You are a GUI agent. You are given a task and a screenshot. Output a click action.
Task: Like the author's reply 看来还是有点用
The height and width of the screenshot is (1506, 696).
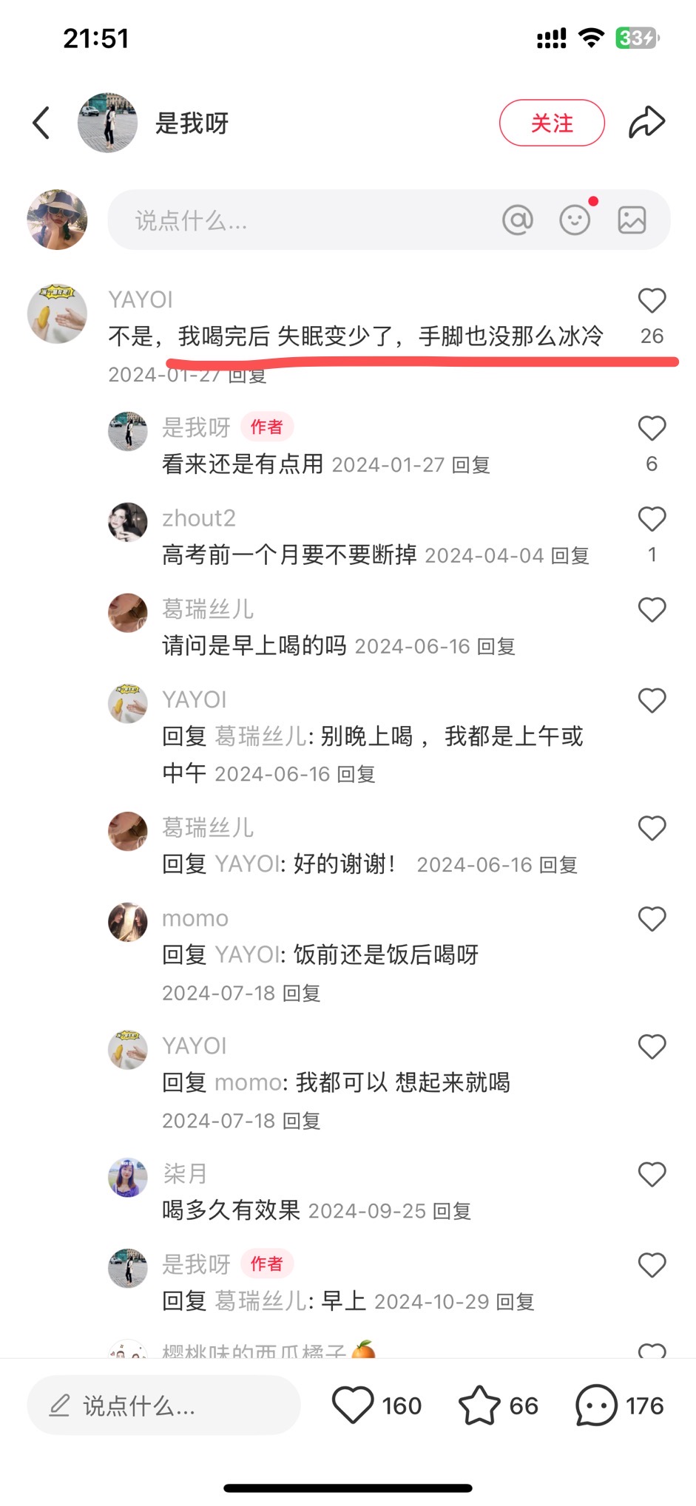[x=652, y=428]
